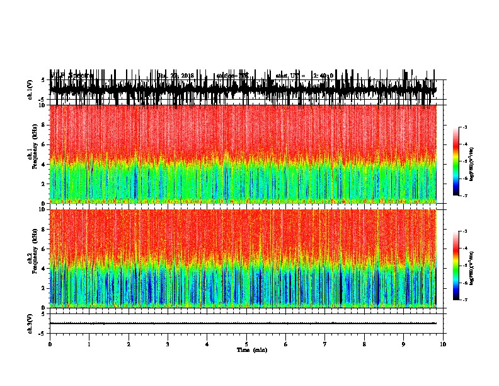Click the "10" kHz tick on ch.1 frequency axis
499x386 pixels.
tap(42, 105)
